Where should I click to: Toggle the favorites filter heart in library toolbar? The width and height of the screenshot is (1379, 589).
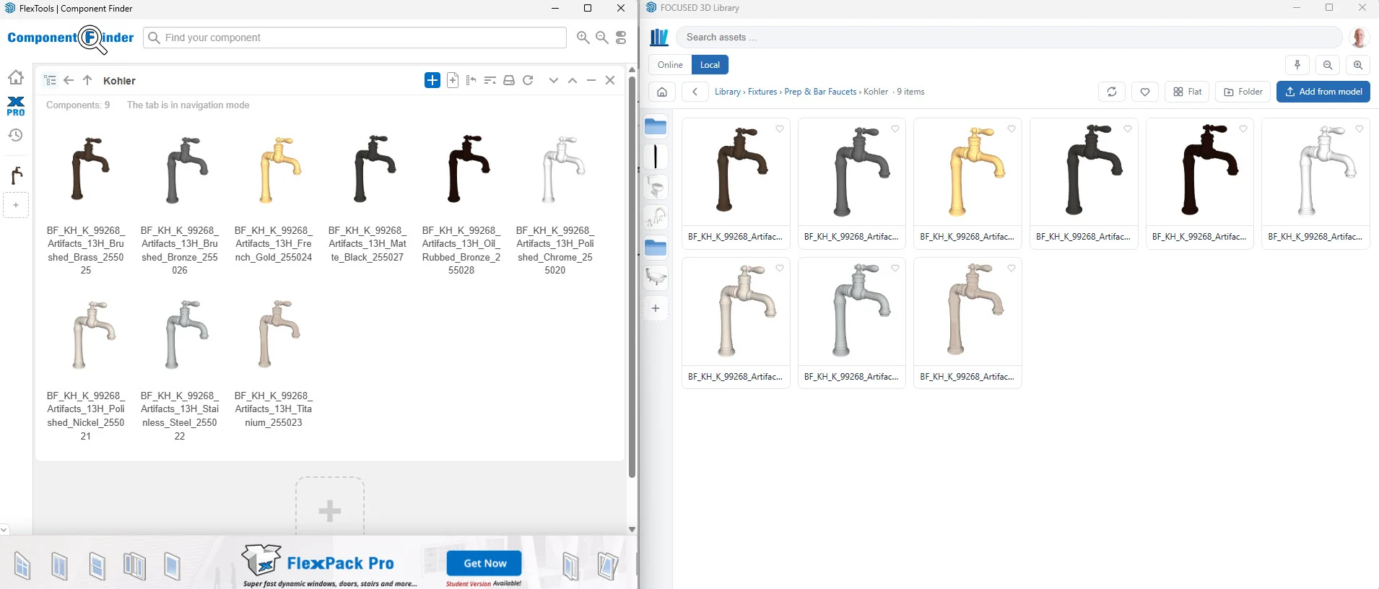coord(1145,92)
